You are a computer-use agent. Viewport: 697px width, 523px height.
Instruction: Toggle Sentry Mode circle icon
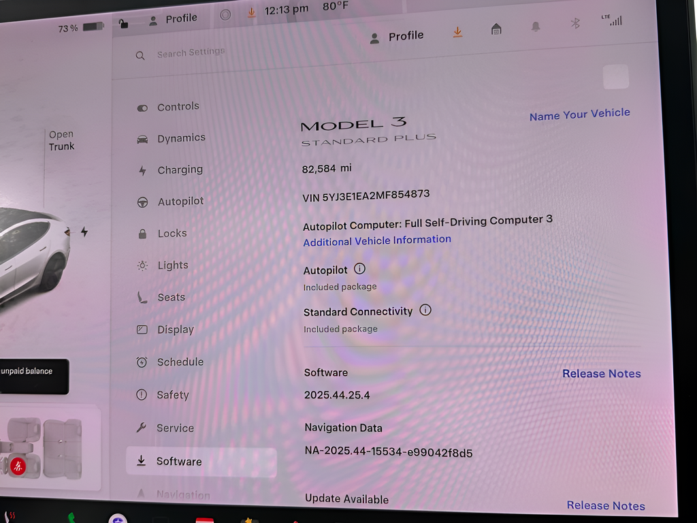225,14
